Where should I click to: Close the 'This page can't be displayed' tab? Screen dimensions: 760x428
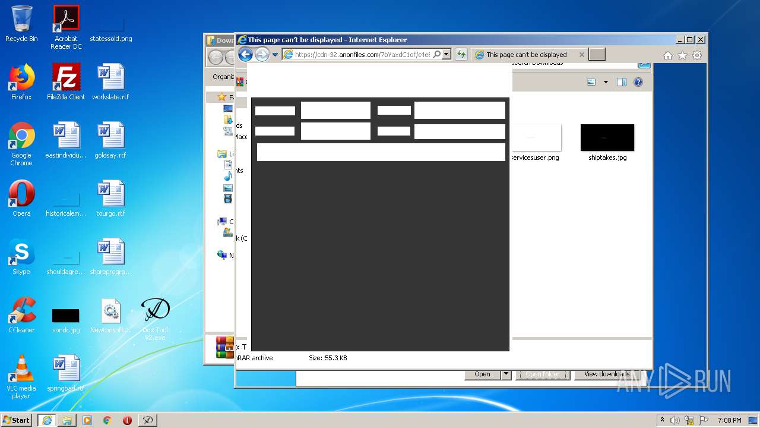[581, 55]
